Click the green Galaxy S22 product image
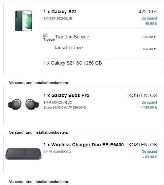Viewport: 164px width, 185px height. [23, 21]
